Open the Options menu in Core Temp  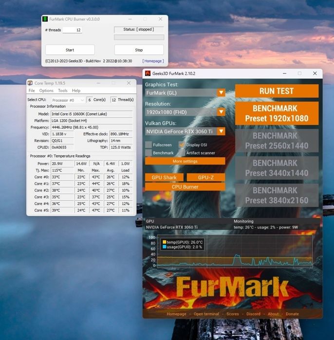pos(46,90)
